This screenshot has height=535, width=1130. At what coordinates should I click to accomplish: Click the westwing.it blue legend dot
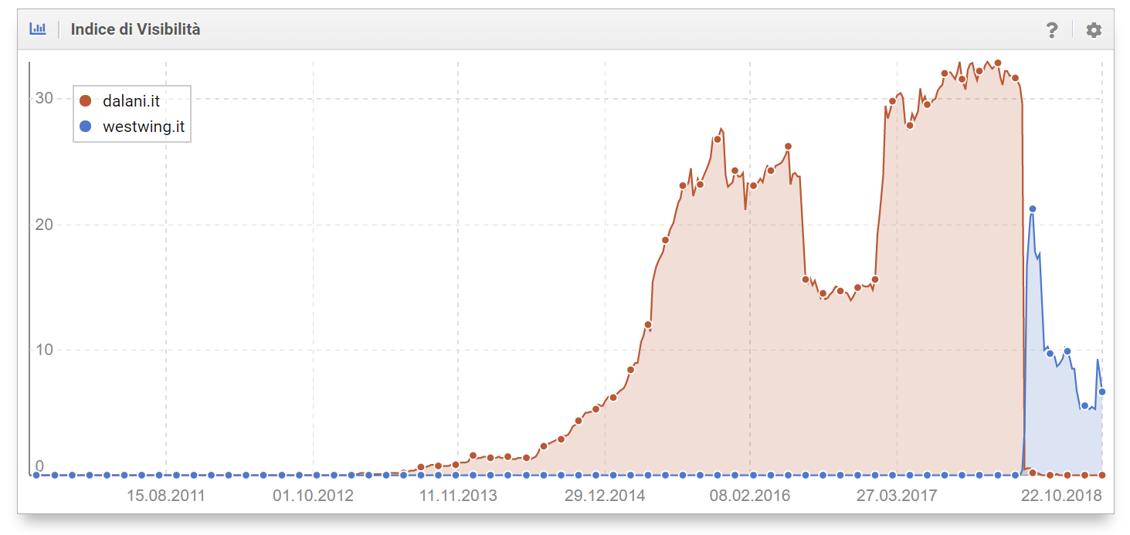point(86,127)
